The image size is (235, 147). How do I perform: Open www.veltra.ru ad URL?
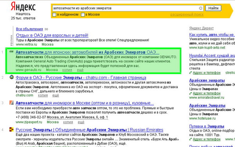26,44
